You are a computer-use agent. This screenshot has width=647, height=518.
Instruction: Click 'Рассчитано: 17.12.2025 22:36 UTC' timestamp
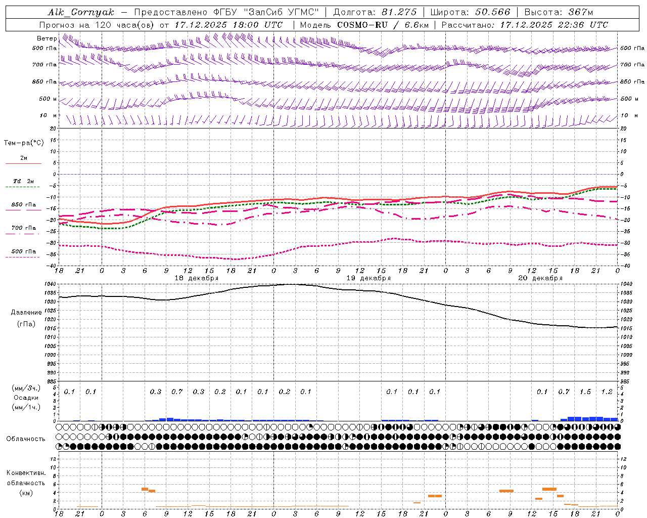525,25
